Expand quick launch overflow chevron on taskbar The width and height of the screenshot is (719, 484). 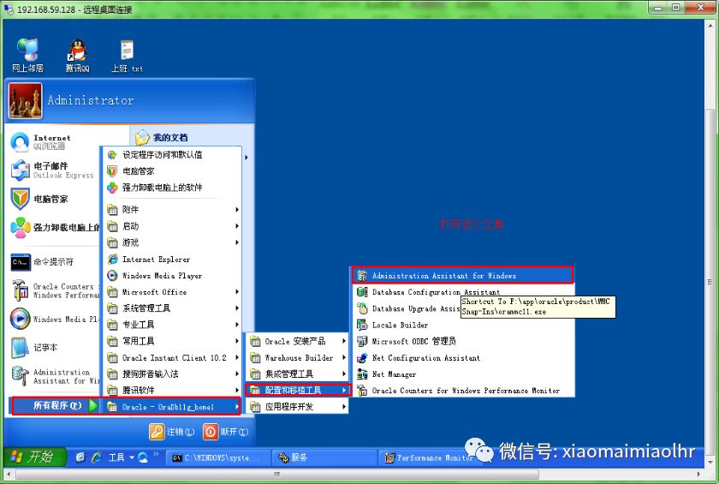coord(156,454)
